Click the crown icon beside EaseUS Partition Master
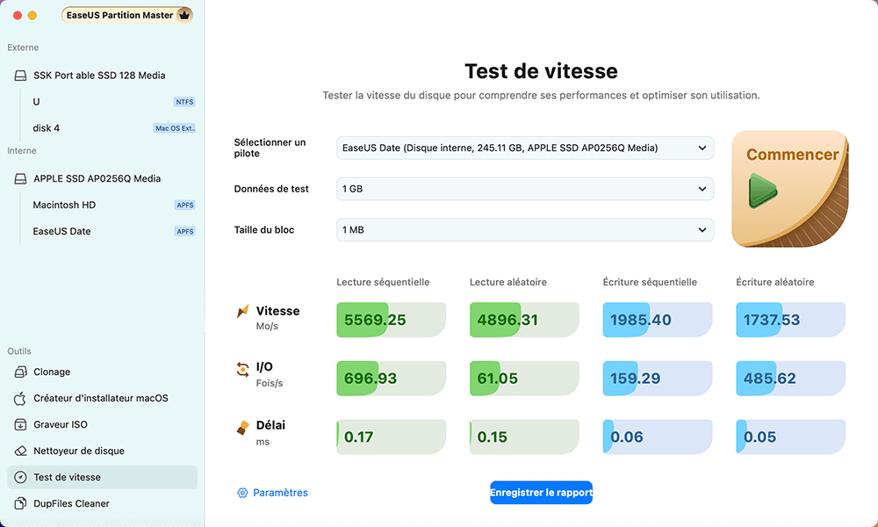The image size is (878, 527). point(184,15)
